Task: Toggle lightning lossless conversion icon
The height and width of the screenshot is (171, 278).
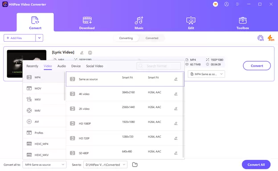Action: point(270,38)
